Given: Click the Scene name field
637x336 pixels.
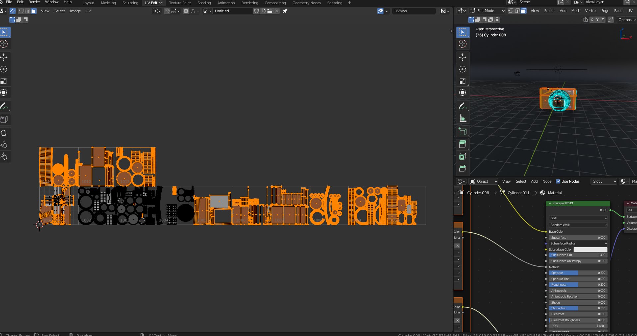Looking at the screenshot, I should point(537,2).
